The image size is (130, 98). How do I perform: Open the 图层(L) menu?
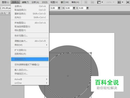[5, 2]
